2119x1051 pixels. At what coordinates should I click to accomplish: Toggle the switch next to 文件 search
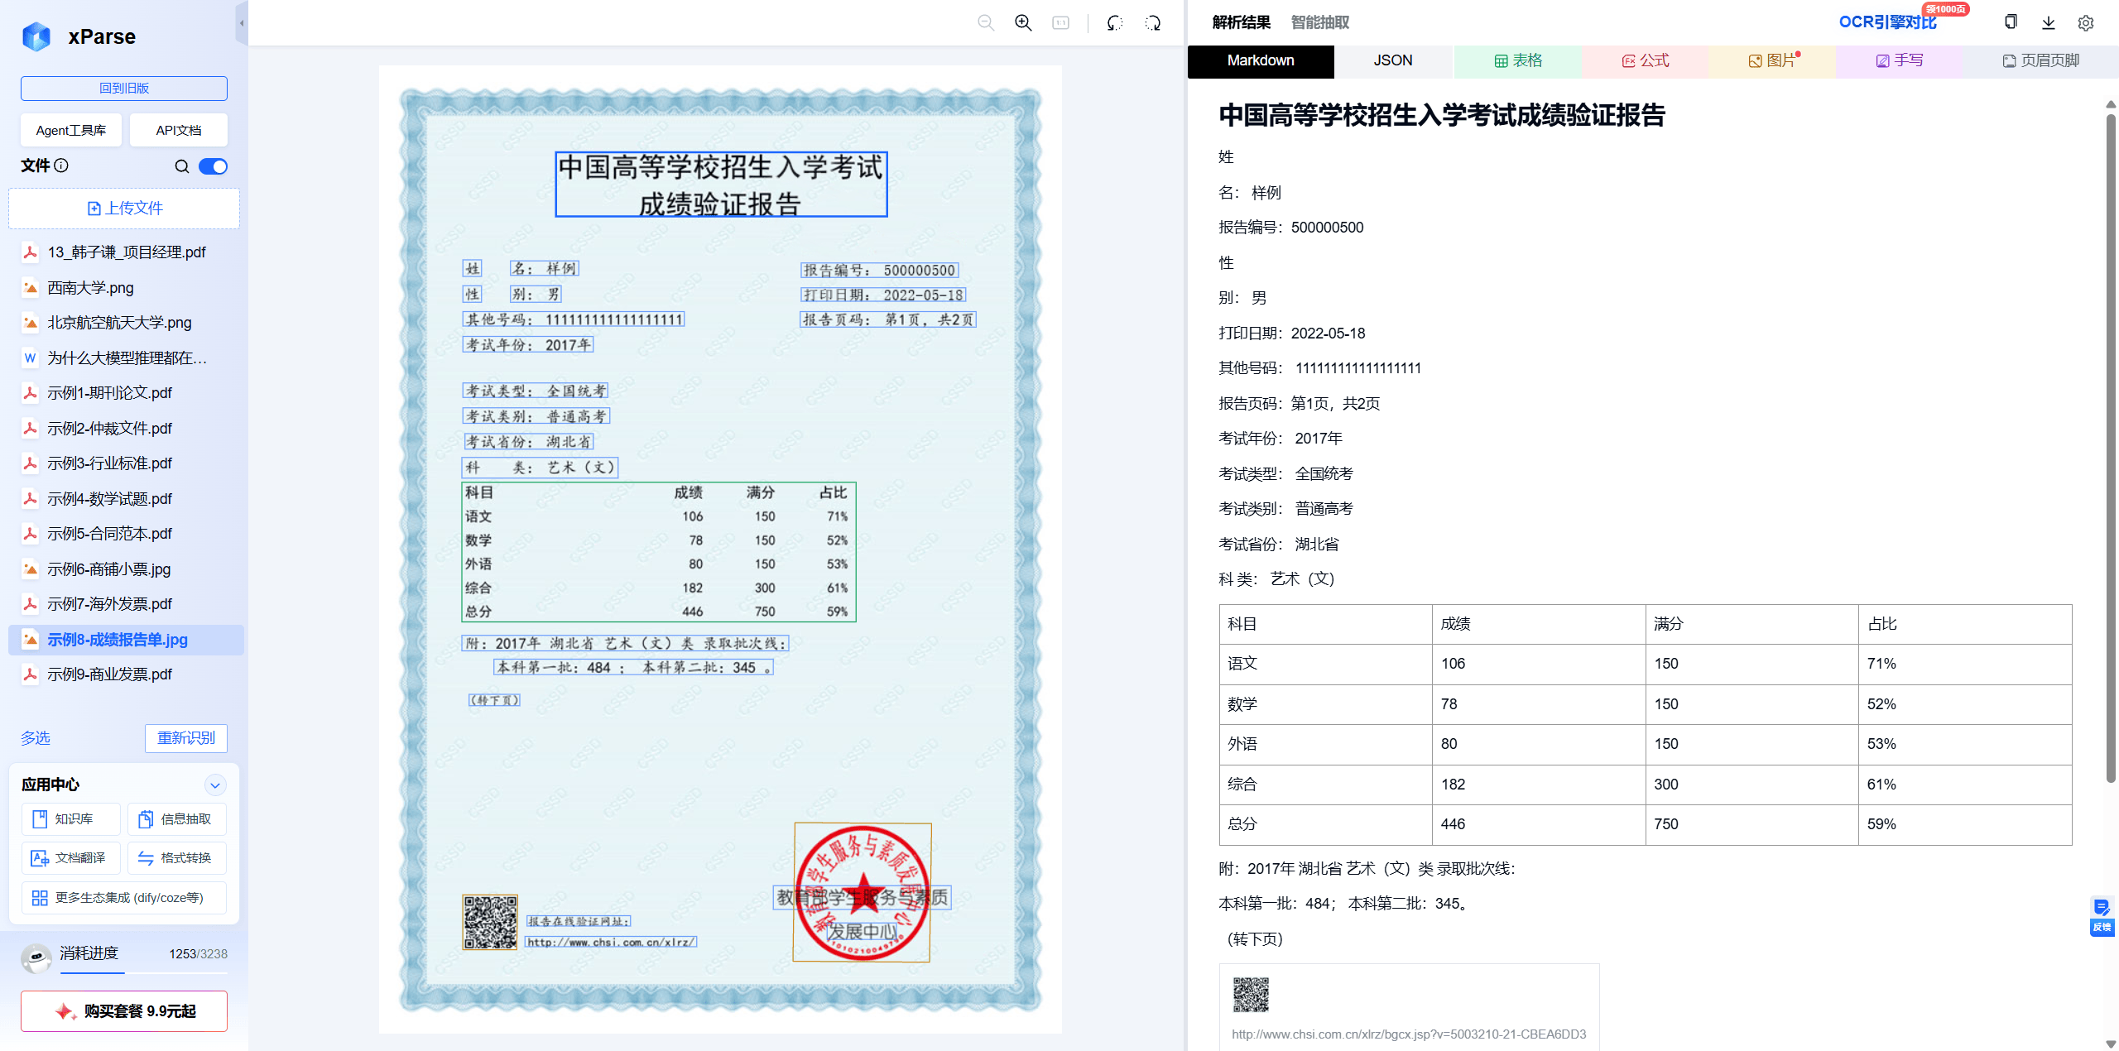pyautogui.click(x=214, y=166)
